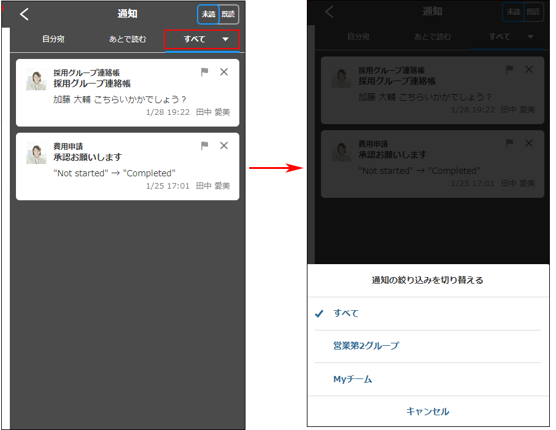Dismiss the 費用申請 notification with its X icon
Viewport: 556px width, 430px height.
point(223,146)
